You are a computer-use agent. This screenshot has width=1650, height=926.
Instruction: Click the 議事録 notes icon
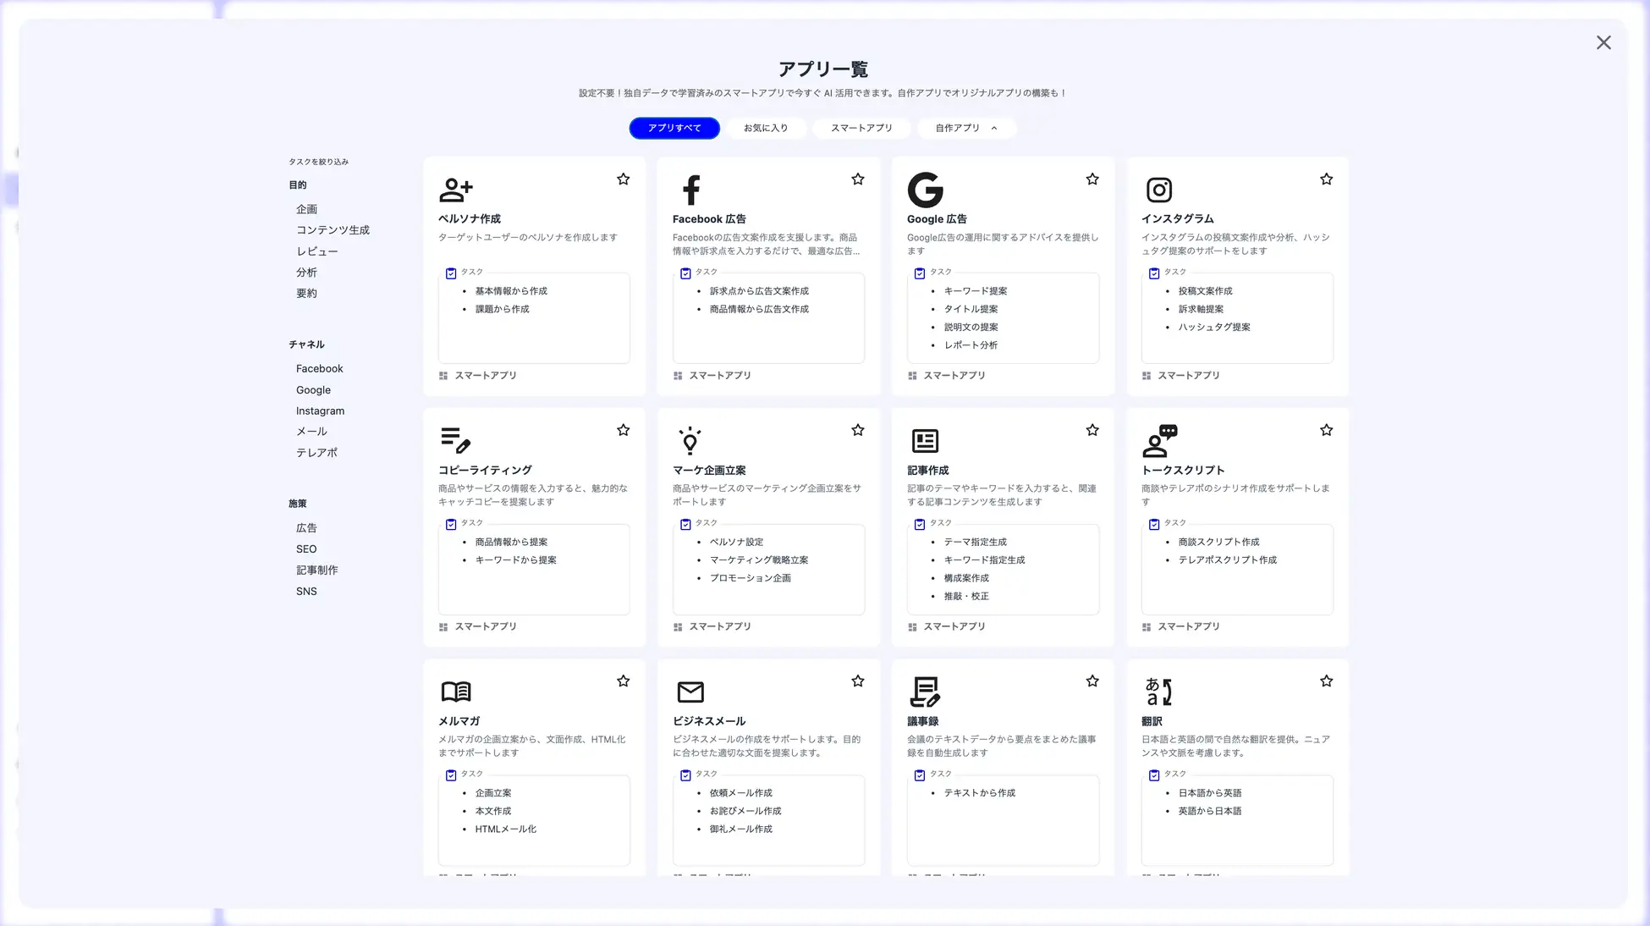pos(924,692)
